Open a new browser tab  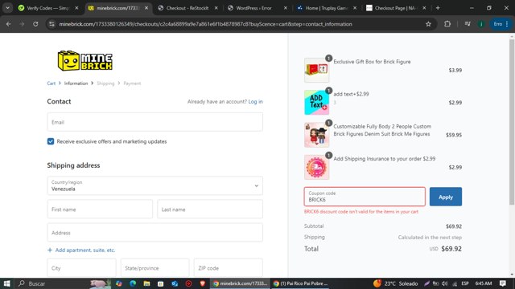pyautogui.click(x=438, y=8)
